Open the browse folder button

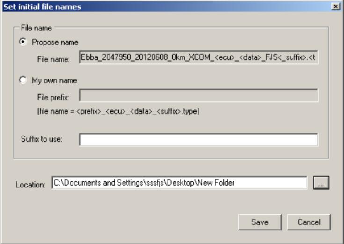coord(321,183)
